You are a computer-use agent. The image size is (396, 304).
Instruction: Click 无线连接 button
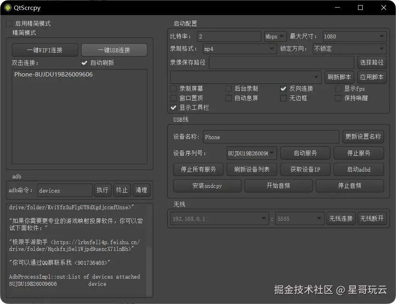click(x=341, y=219)
